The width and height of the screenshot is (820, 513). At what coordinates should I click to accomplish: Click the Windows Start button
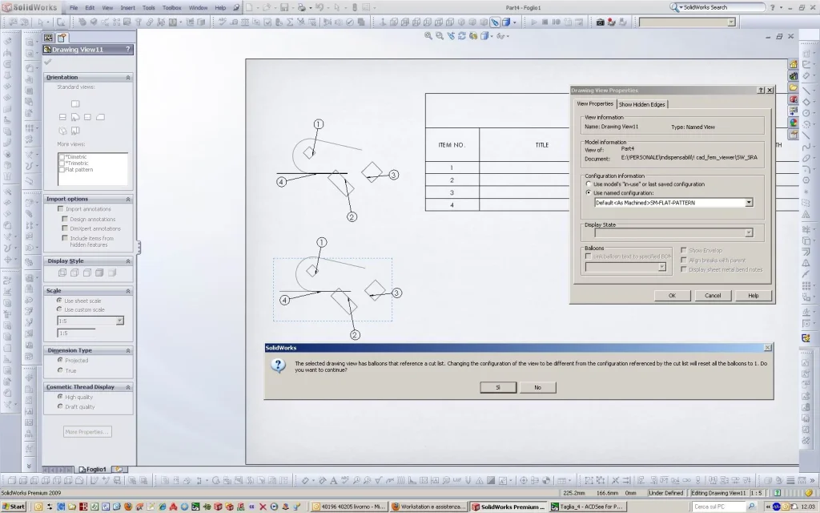tap(14, 507)
